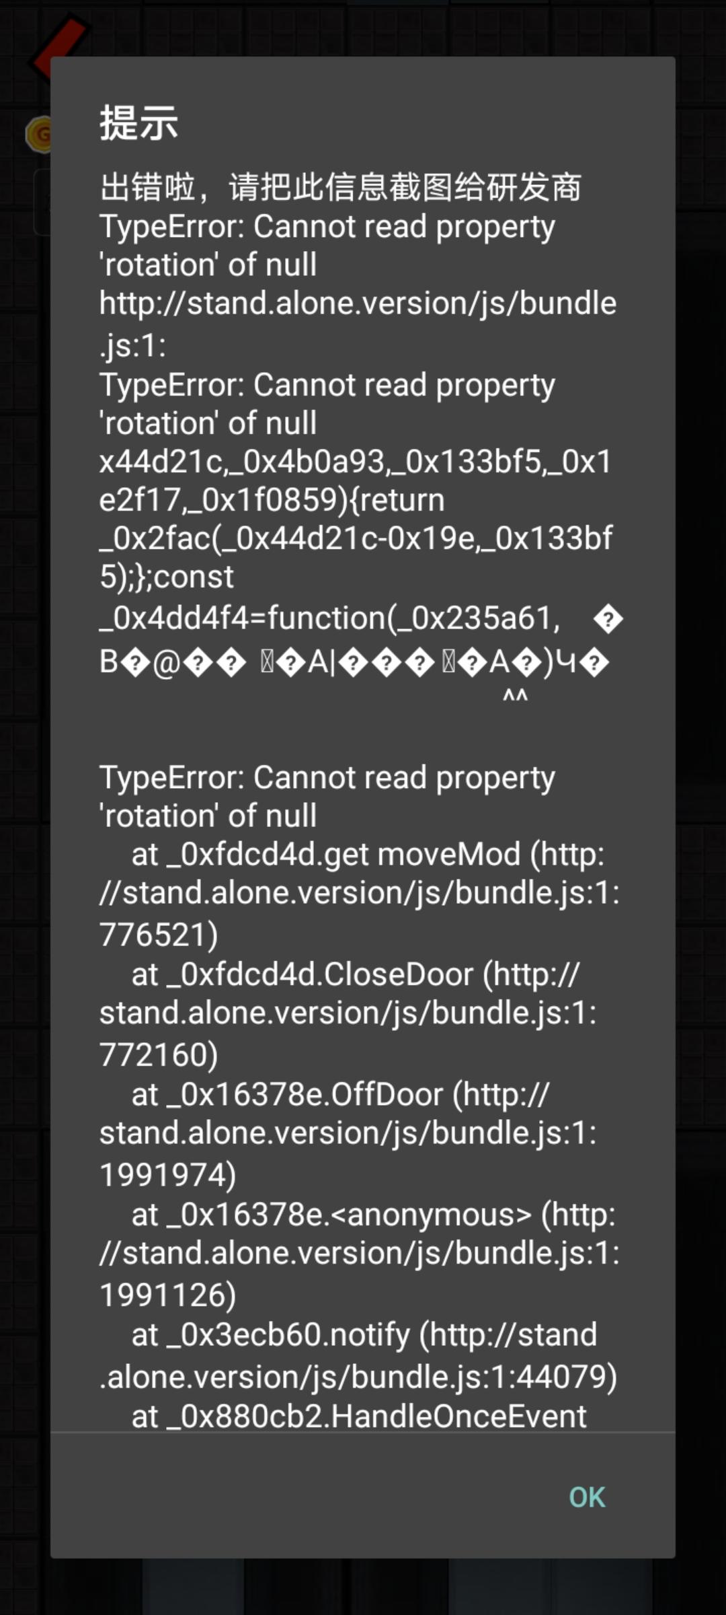Dismiss the error dialog with OK
The image size is (726, 1615).
[x=587, y=1497]
